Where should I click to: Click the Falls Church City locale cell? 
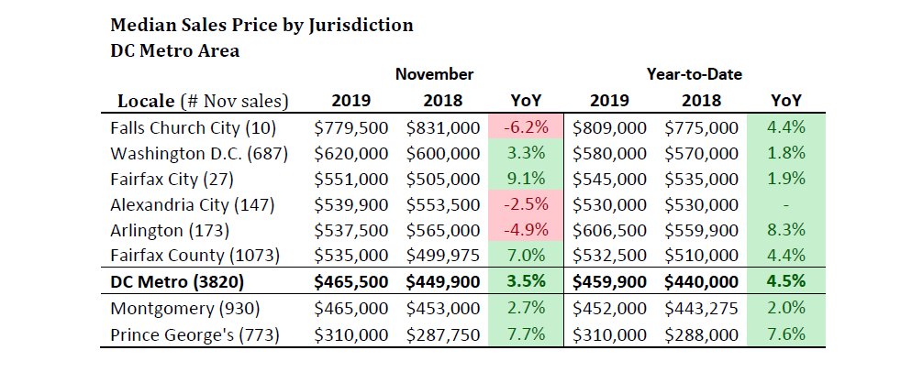193,127
